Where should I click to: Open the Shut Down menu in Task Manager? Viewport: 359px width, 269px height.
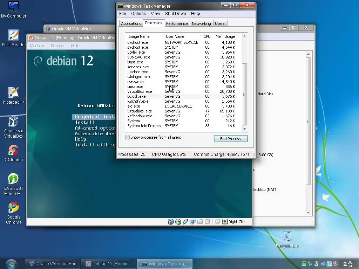pyautogui.click(x=176, y=14)
